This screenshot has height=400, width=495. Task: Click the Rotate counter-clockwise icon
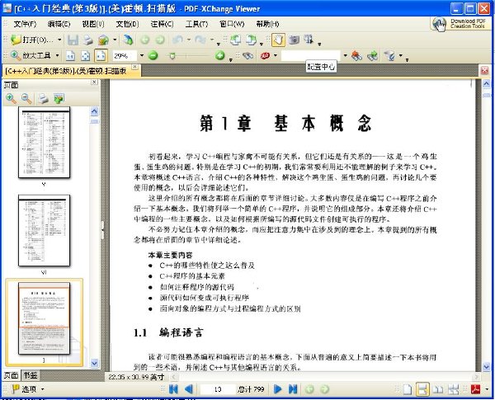pos(235,40)
